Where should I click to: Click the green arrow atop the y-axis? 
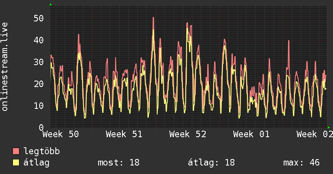pos(51,4)
